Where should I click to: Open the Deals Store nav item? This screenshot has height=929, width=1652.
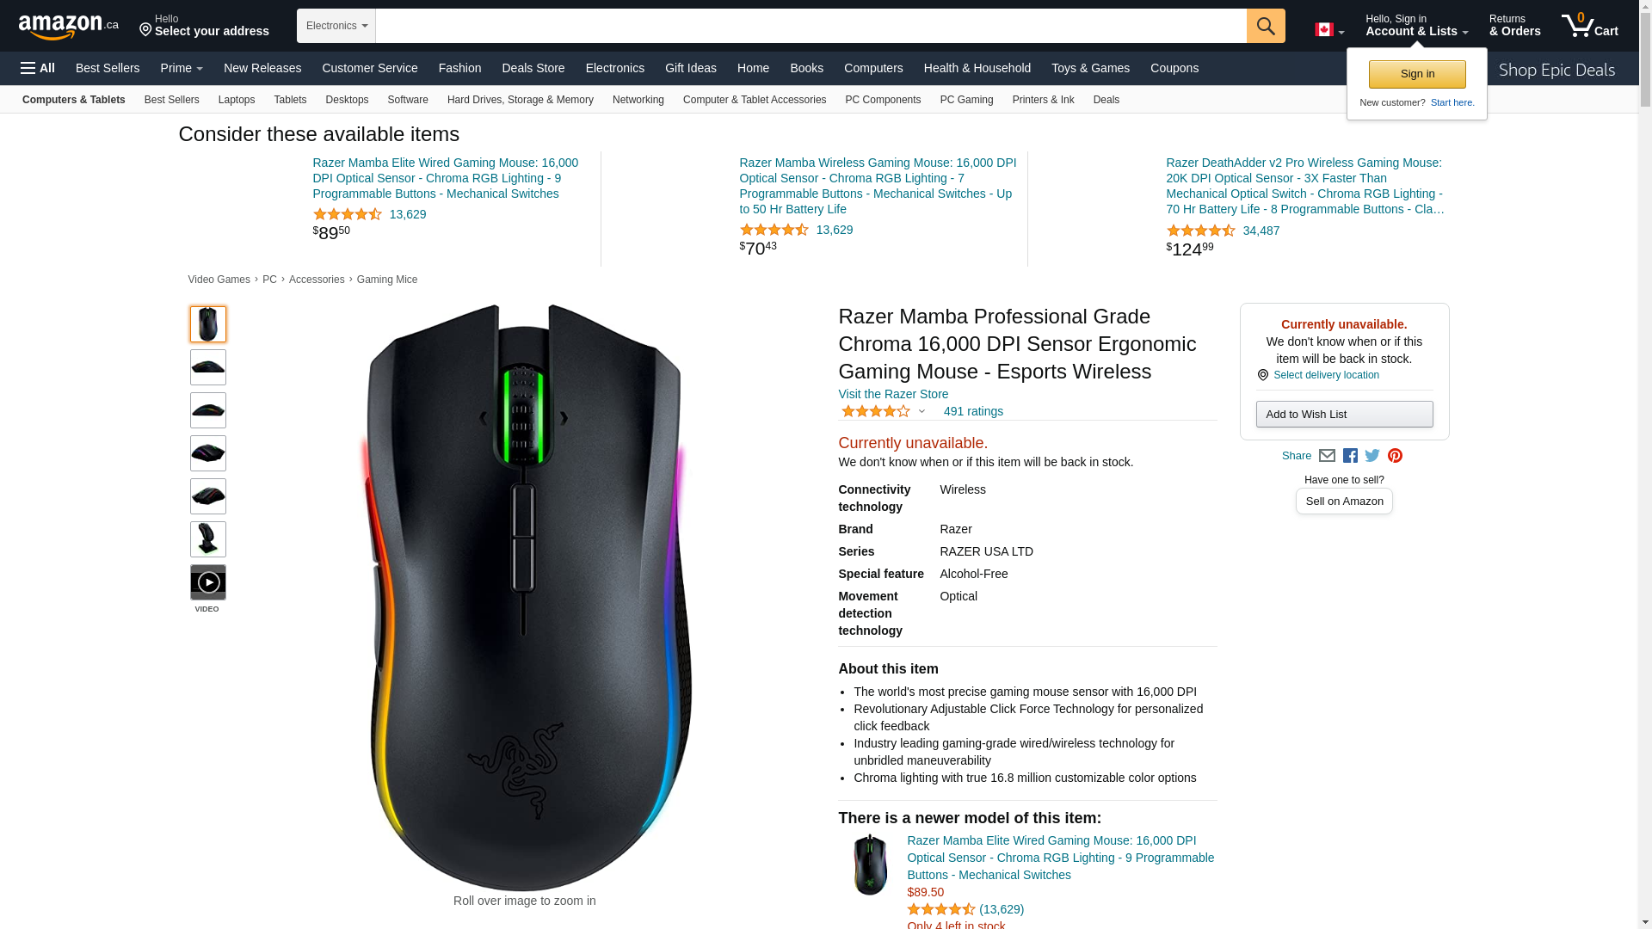pyautogui.click(x=533, y=68)
